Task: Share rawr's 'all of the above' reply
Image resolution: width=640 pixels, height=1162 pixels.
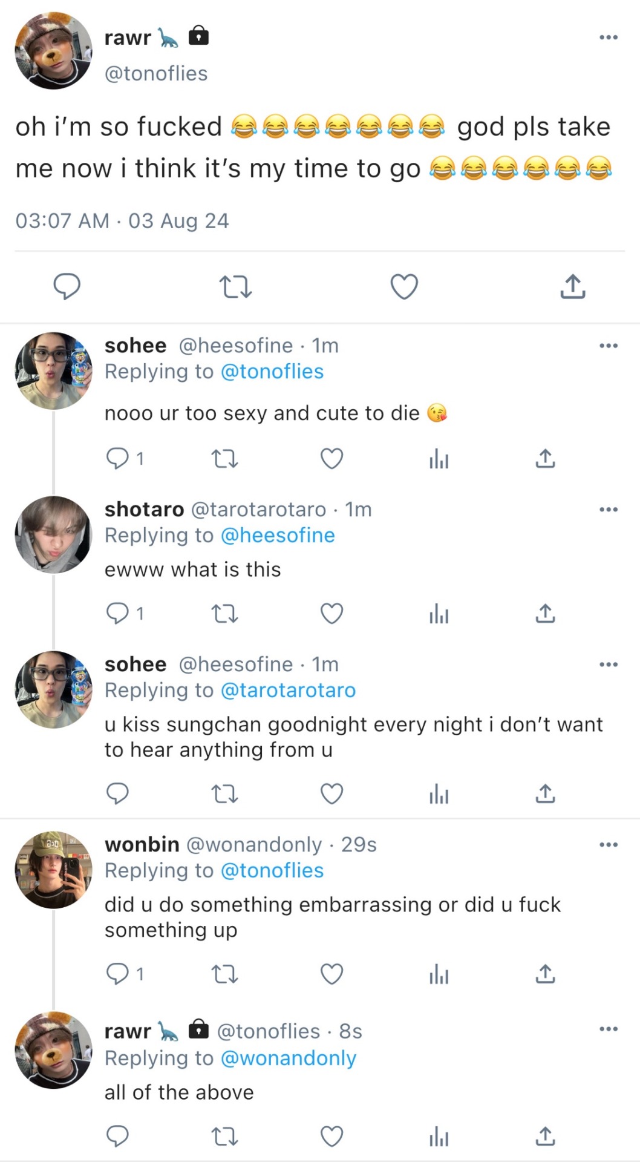Action: [x=545, y=1137]
